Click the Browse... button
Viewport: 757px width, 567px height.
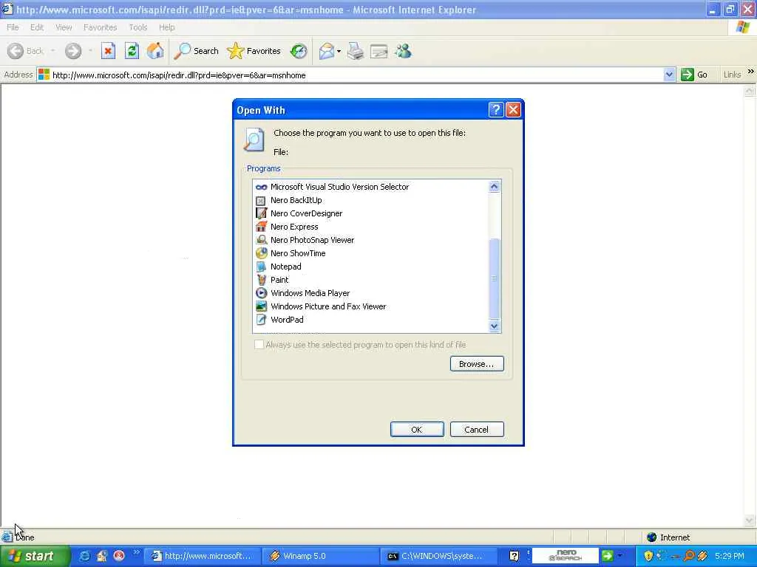[477, 363]
